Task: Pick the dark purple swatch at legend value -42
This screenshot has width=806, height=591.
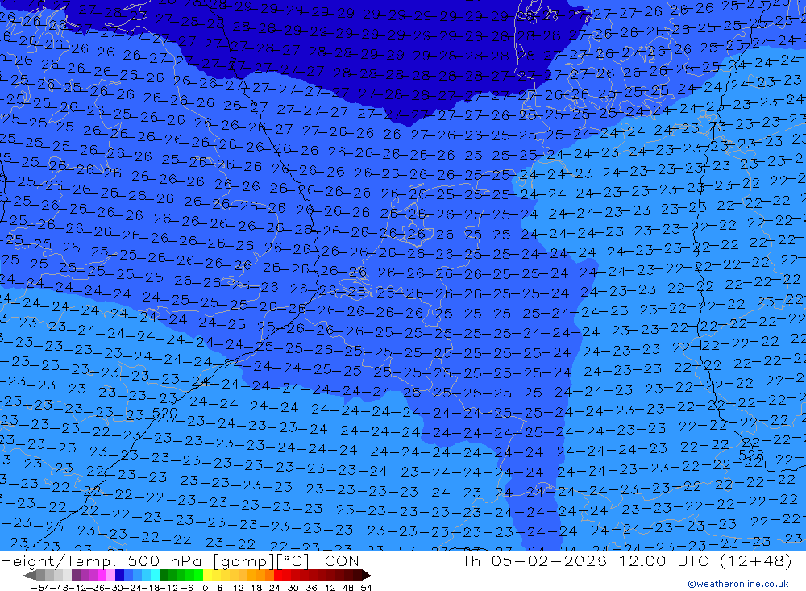Action: (76, 575)
